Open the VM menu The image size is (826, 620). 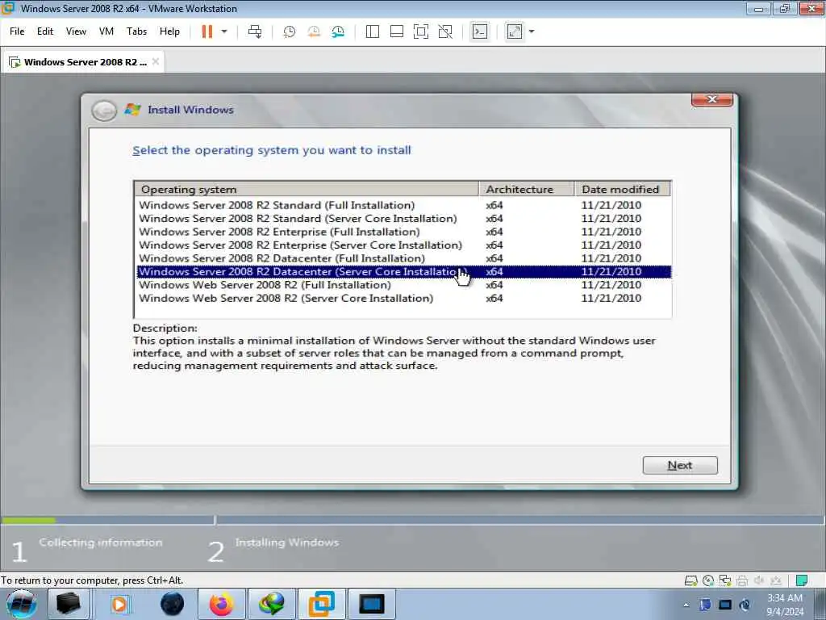coord(106,31)
